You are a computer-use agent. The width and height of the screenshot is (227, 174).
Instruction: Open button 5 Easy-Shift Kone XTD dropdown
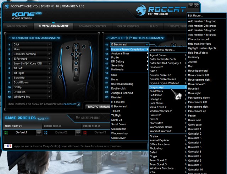[x=49, y=64]
